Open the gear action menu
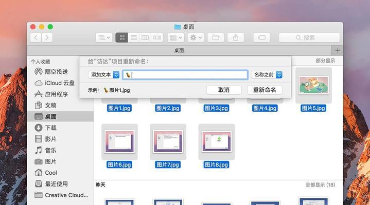This screenshot has width=370, height=205. click(196, 37)
